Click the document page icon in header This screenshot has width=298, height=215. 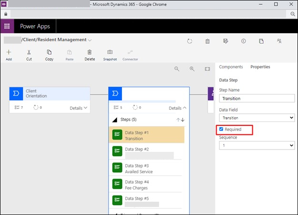point(261,41)
